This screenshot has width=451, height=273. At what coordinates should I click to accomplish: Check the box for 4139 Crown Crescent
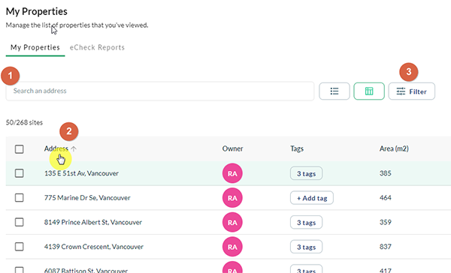(x=20, y=247)
